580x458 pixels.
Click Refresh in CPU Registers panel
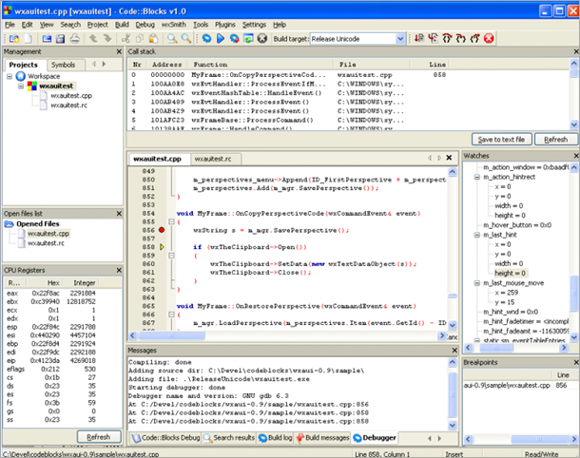click(98, 436)
